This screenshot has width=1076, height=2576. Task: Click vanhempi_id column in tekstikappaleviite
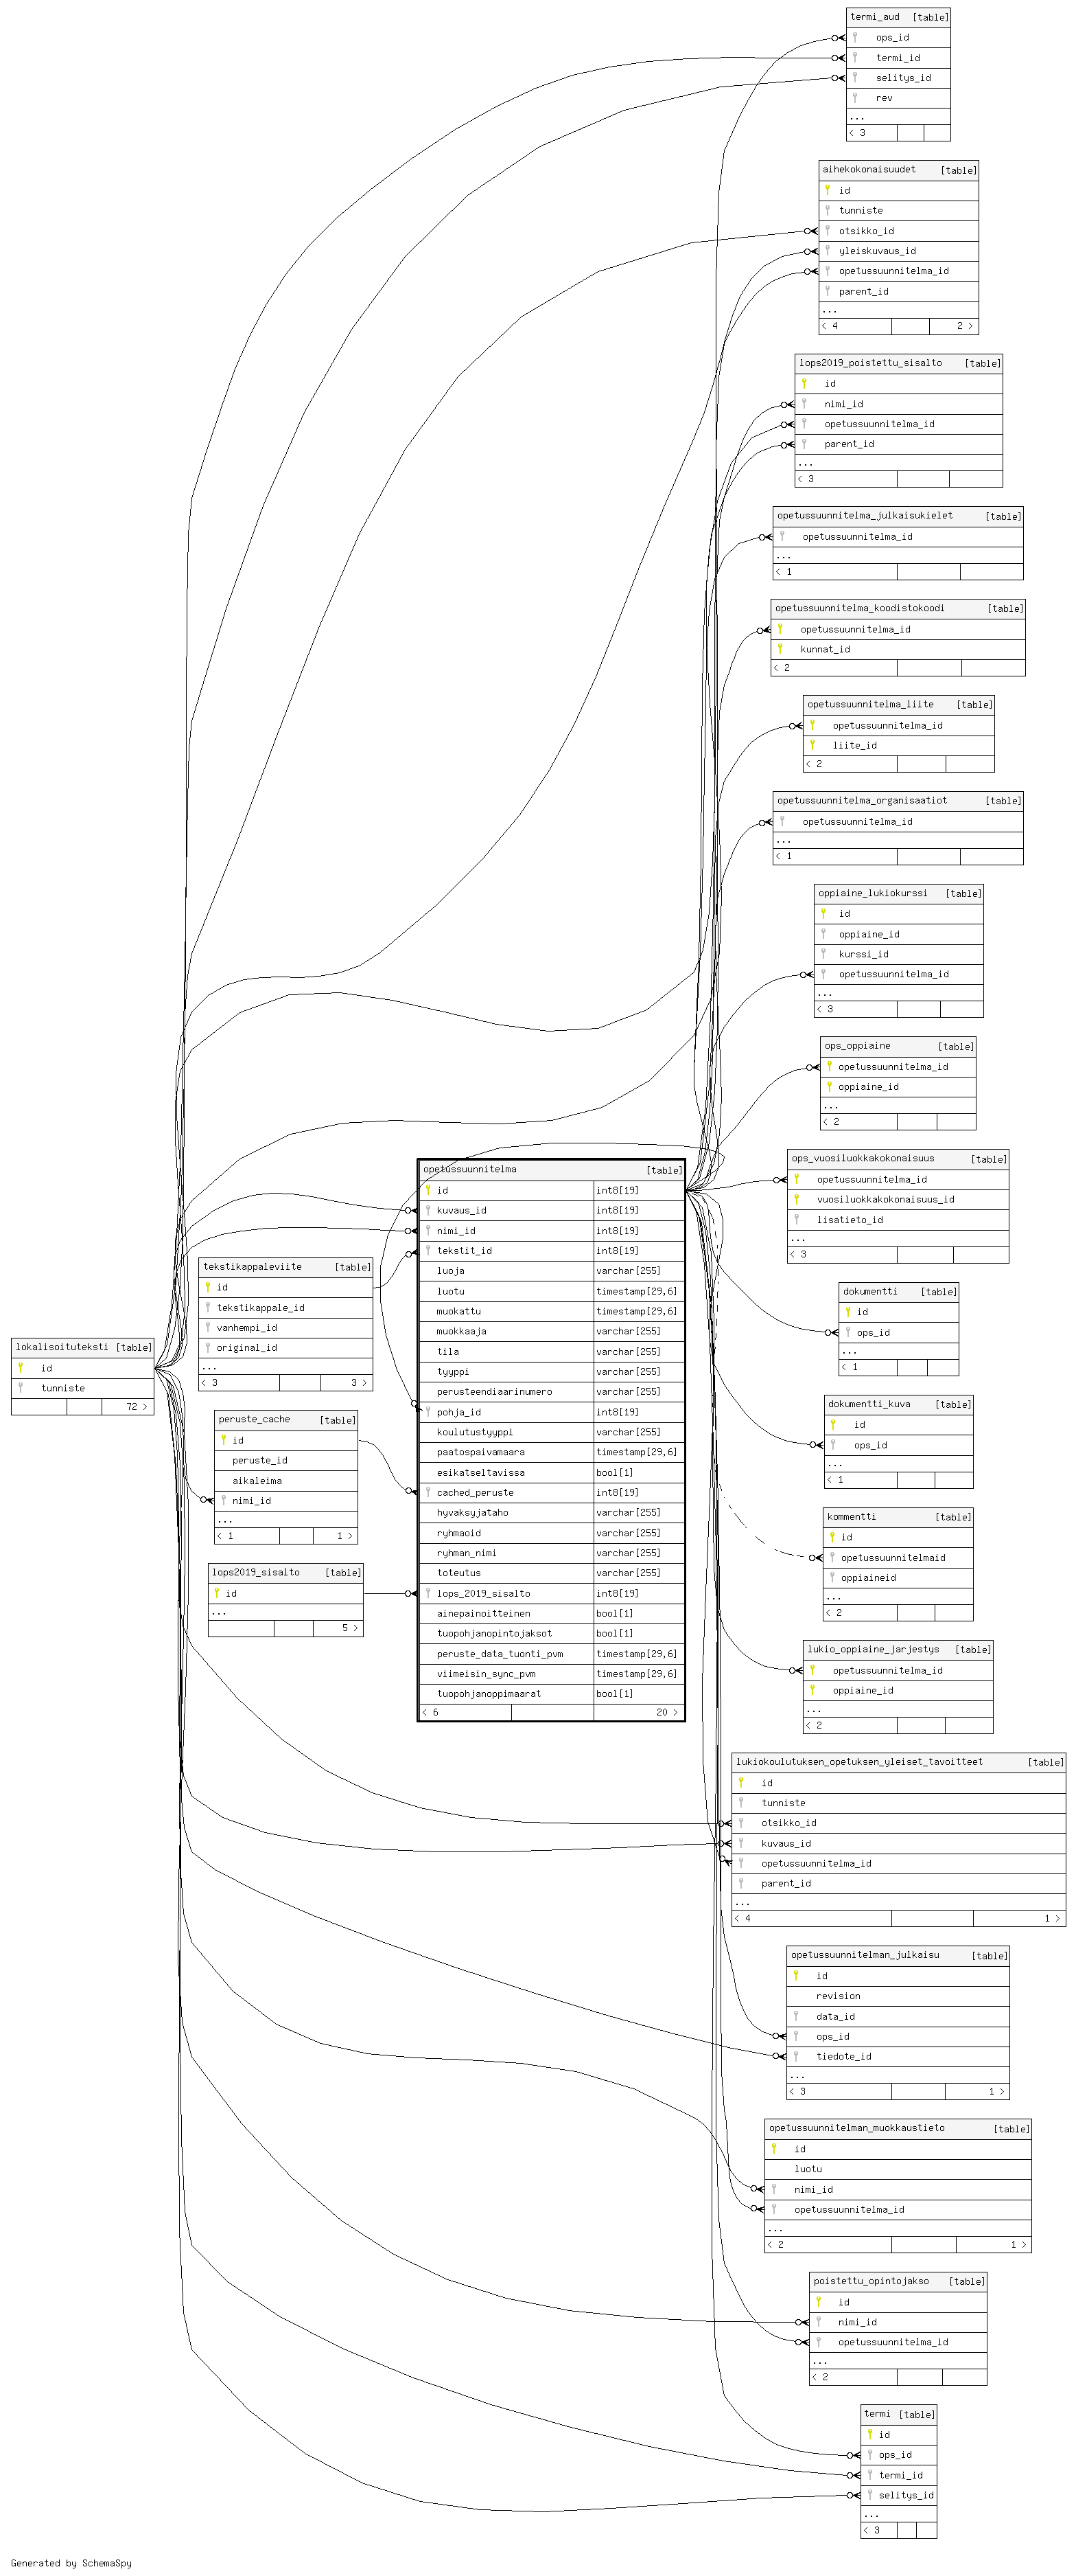pos(285,1328)
